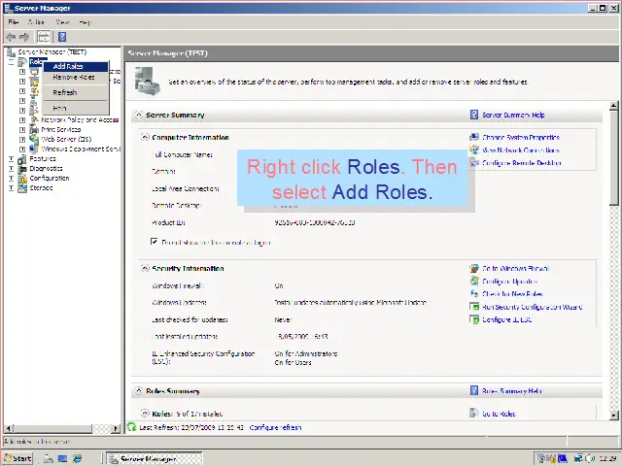Click the tree pane scroll right arrow
This screenshot has width=622, height=466.
click(x=116, y=428)
